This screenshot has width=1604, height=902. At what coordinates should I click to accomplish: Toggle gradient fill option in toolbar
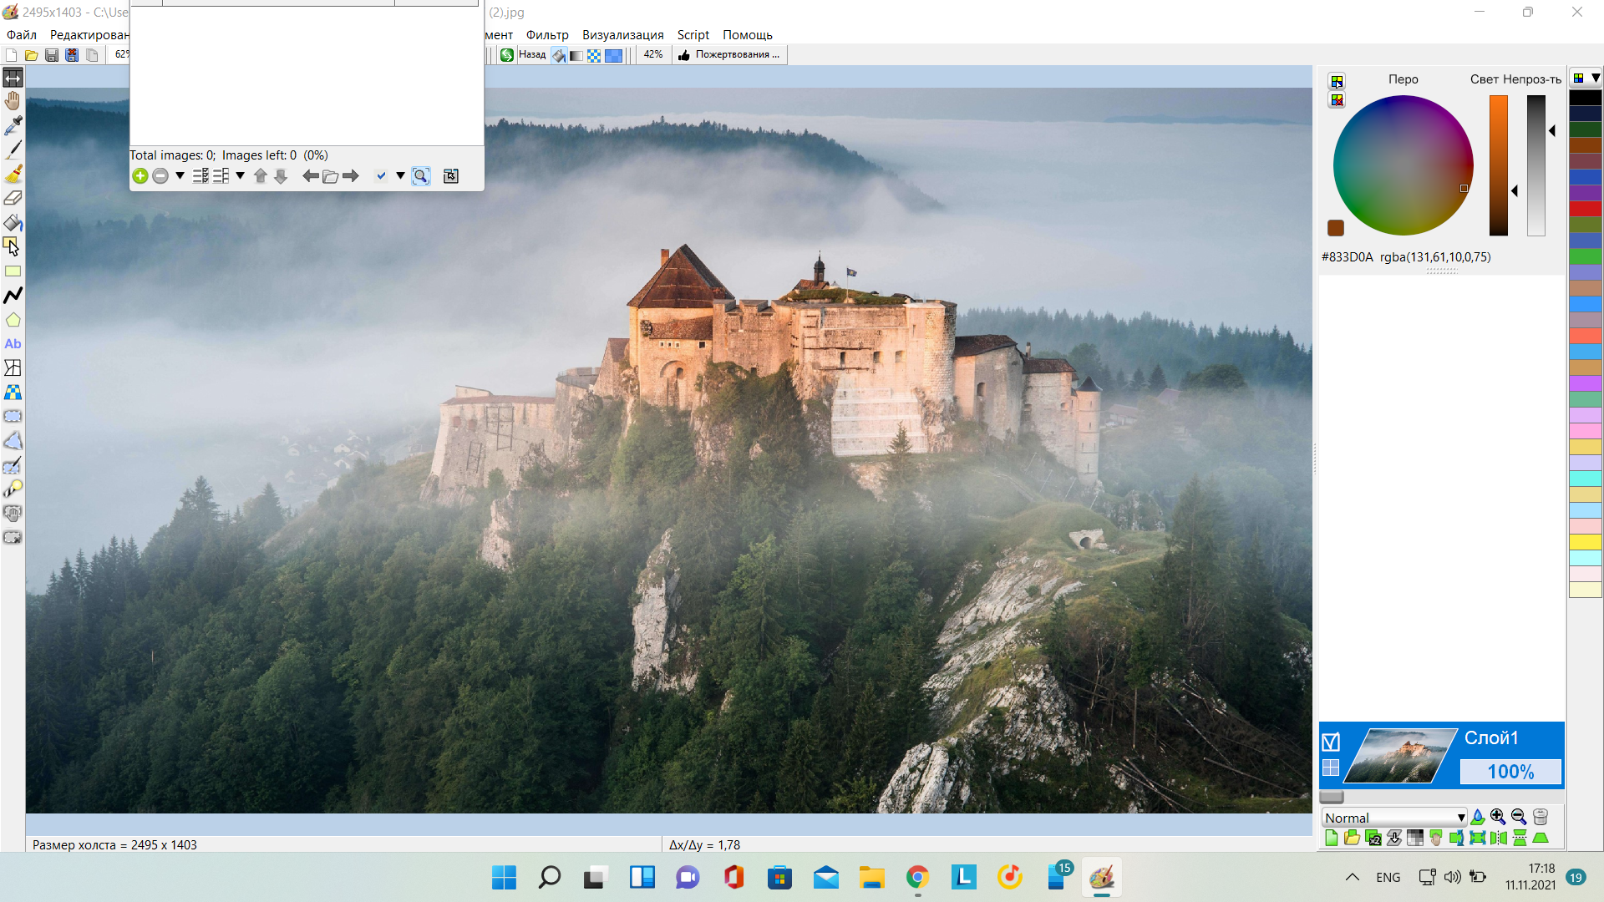pyautogui.click(x=576, y=55)
